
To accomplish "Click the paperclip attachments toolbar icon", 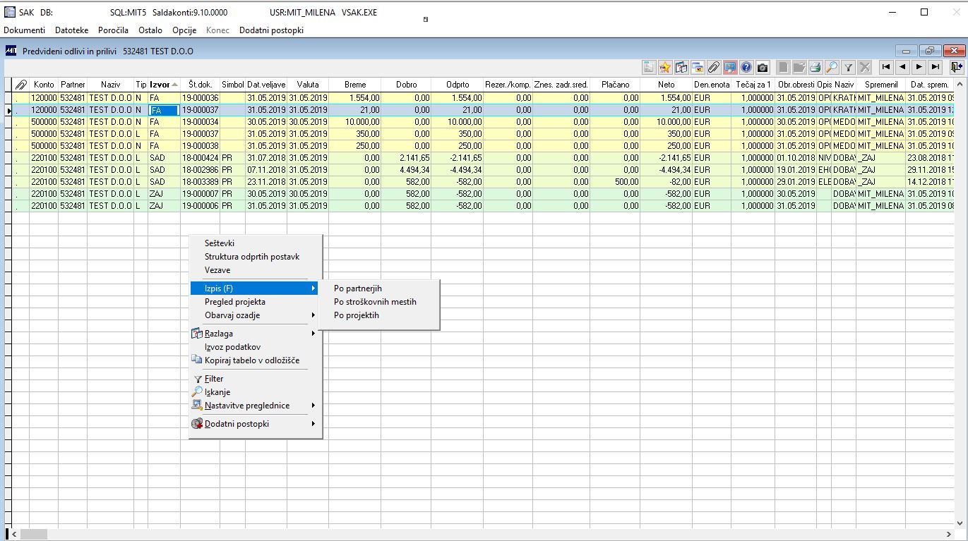I will tap(714, 67).
